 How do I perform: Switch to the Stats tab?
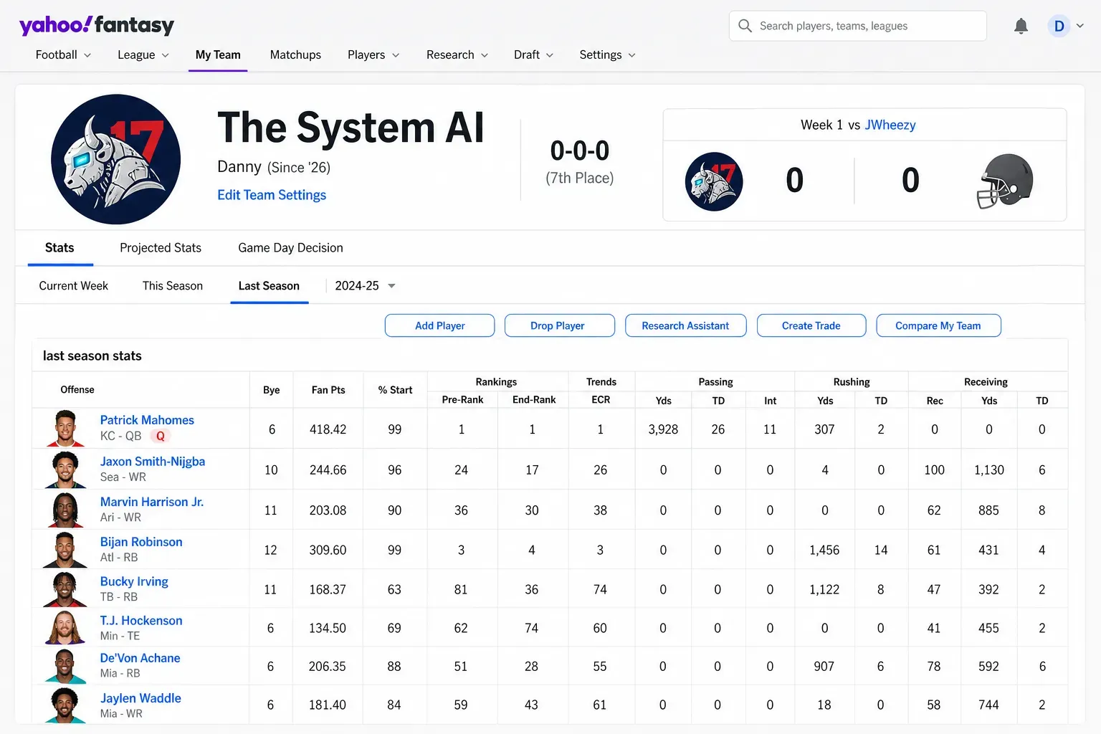[x=59, y=248]
